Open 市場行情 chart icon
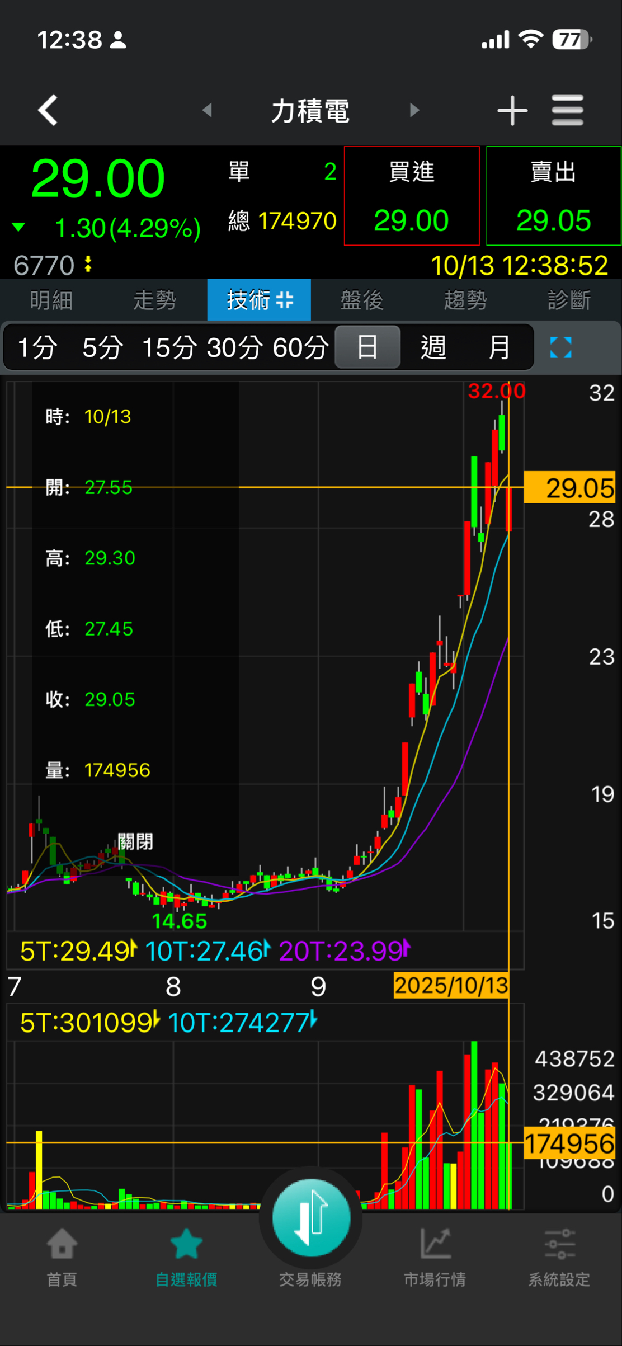The height and width of the screenshot is (1346, 622). (x=435, y=1243)
